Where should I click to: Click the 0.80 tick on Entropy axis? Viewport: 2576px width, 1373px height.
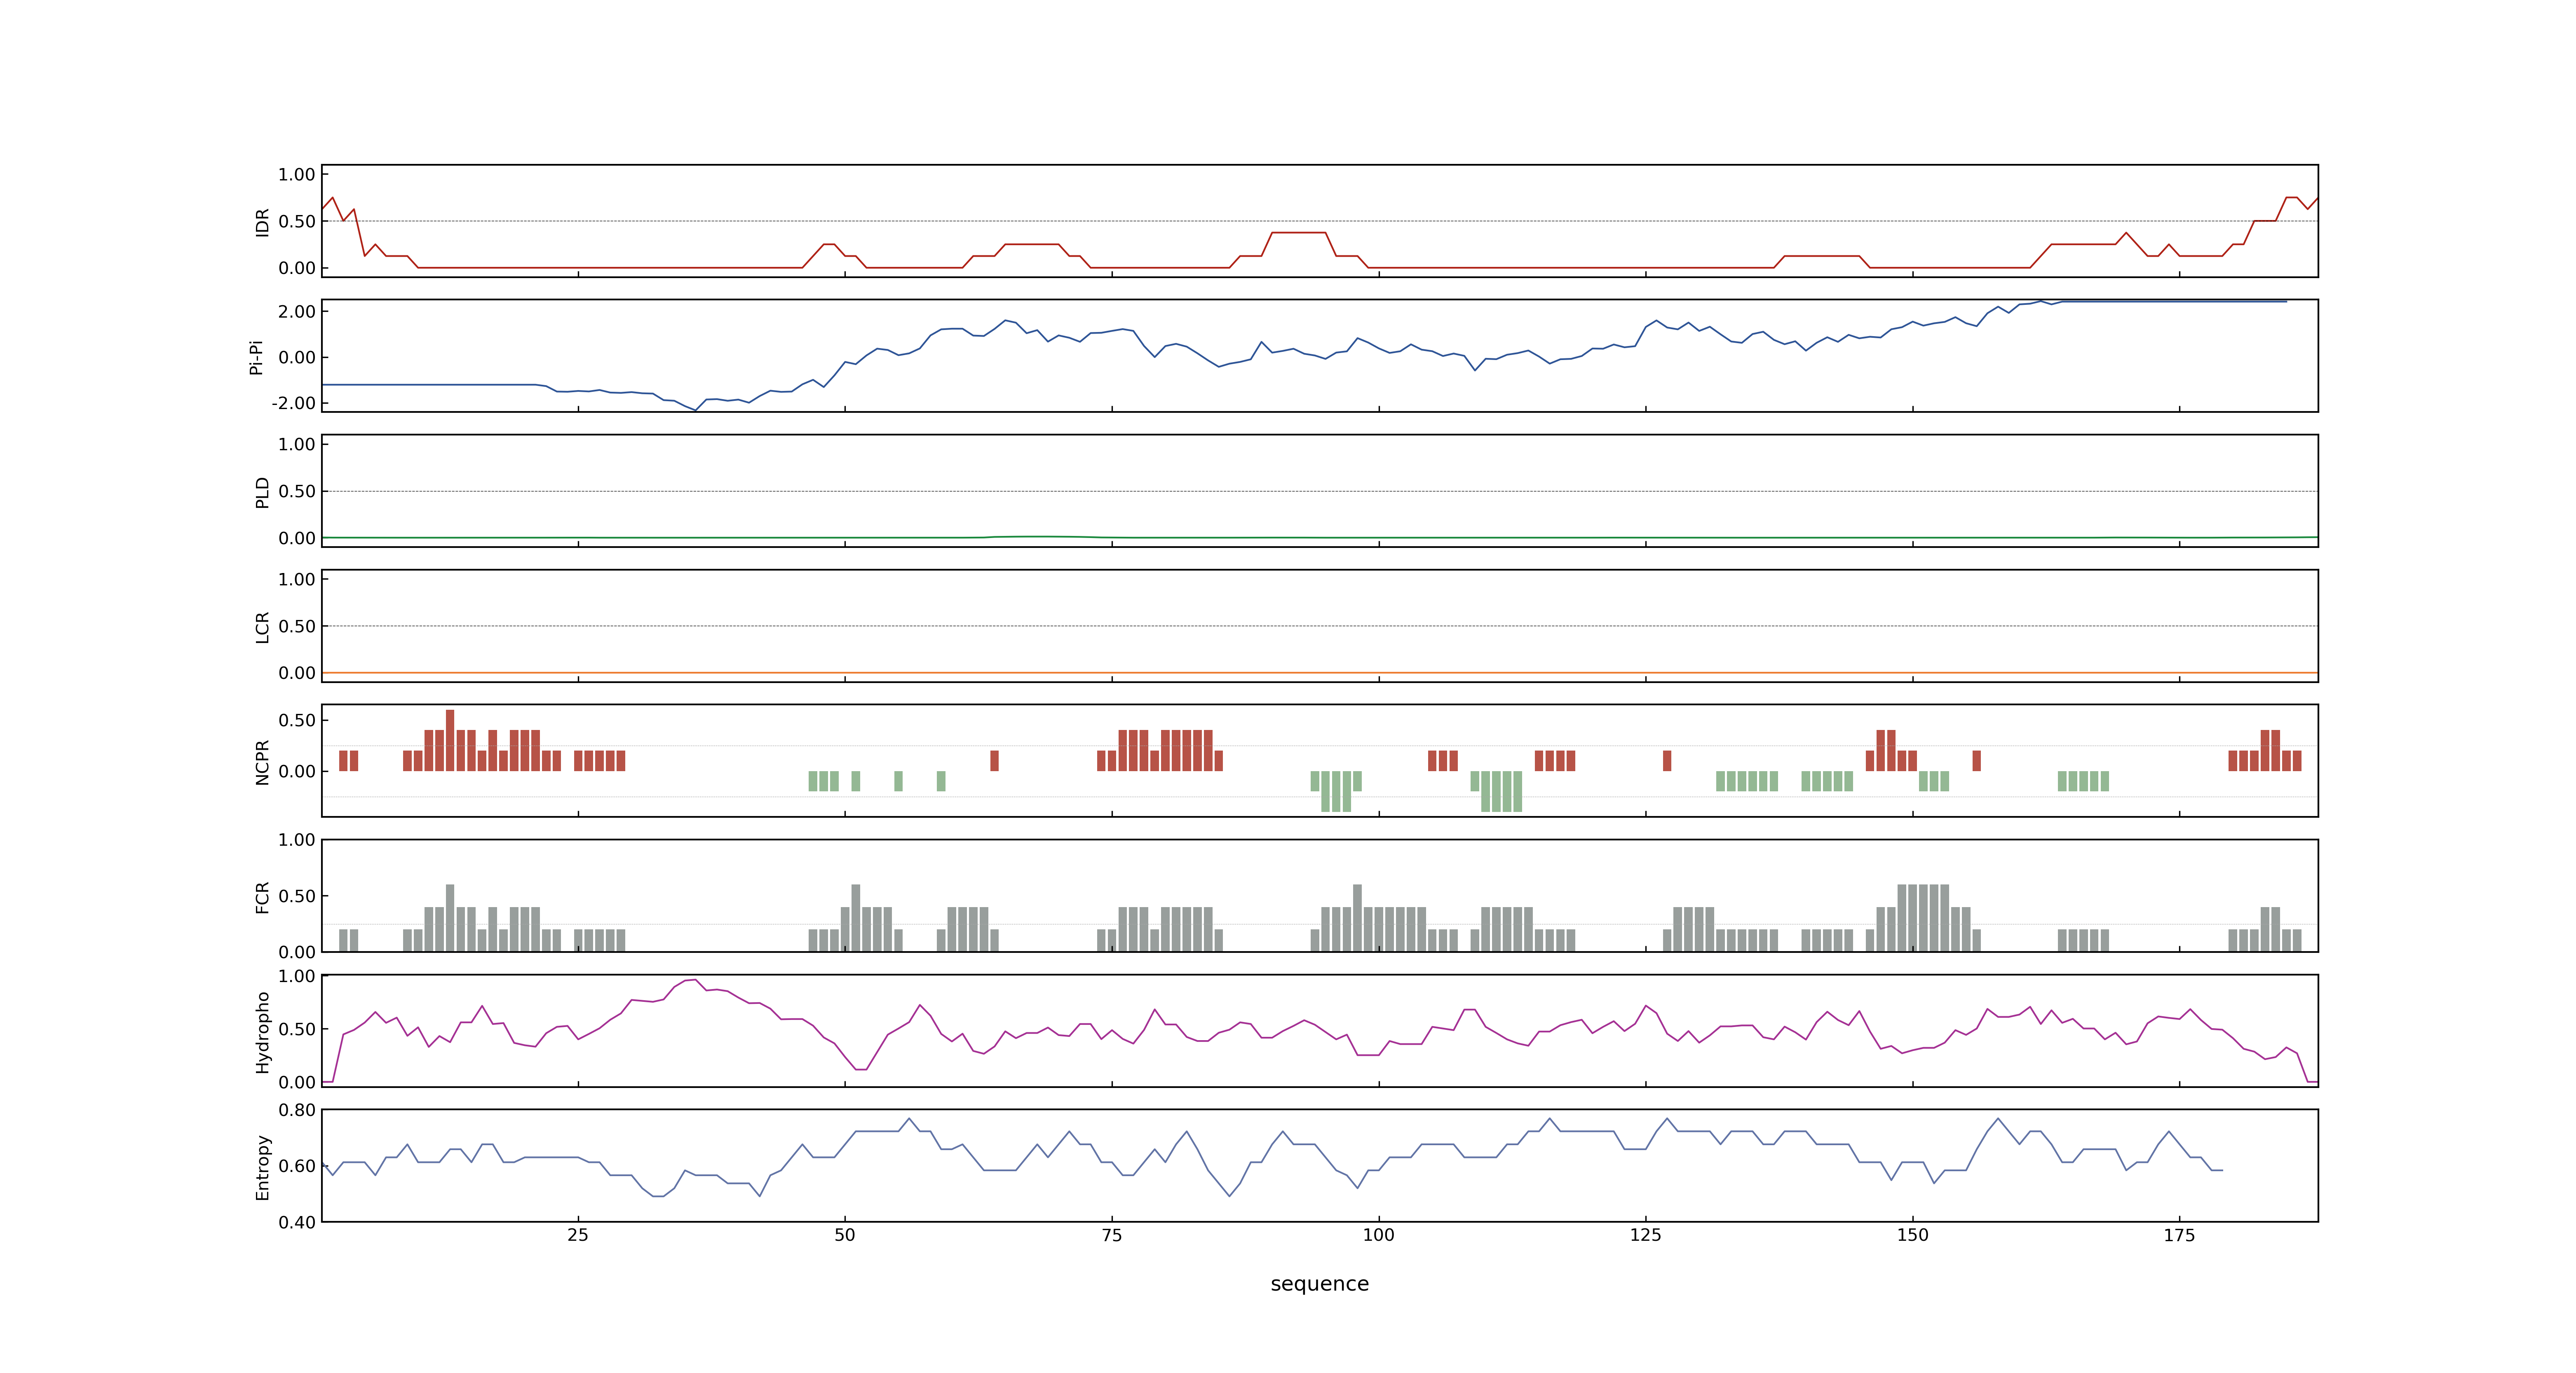tap(297, 1110)
